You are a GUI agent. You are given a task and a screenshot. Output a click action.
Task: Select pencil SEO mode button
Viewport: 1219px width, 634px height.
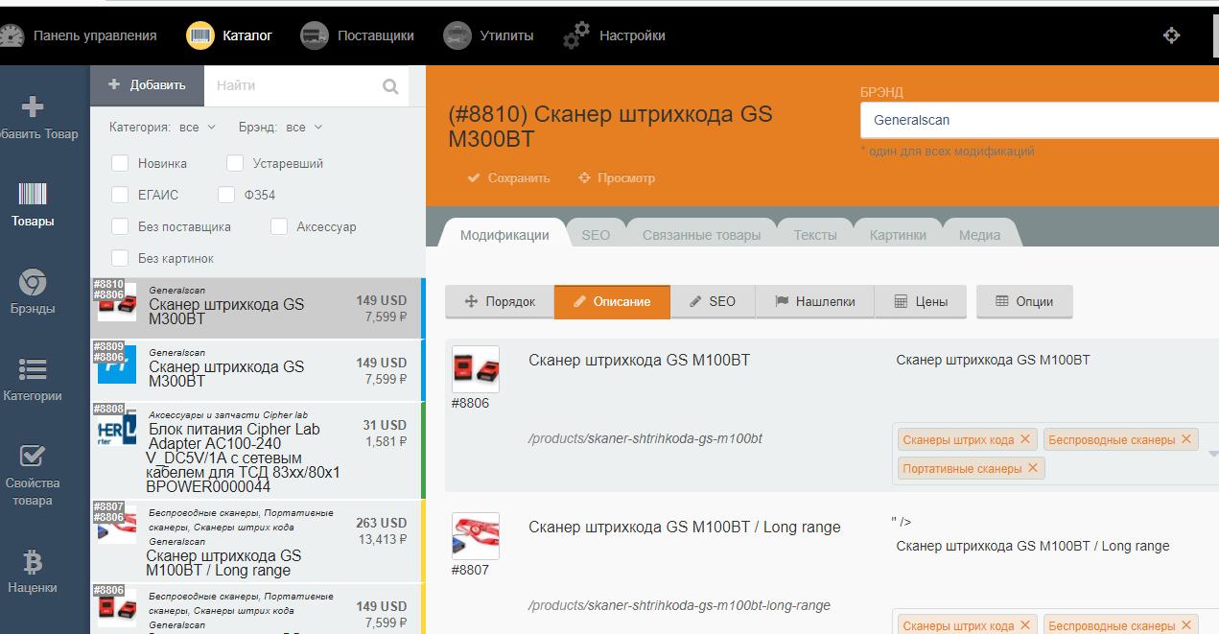pyautogui.click(x=713, y=301)
